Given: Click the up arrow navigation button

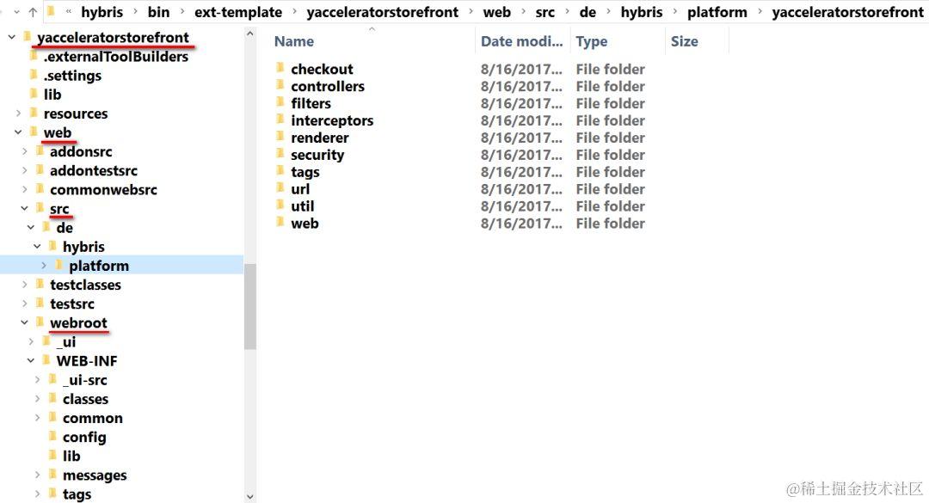Looking at the screenshot, I should coord(33,12).
